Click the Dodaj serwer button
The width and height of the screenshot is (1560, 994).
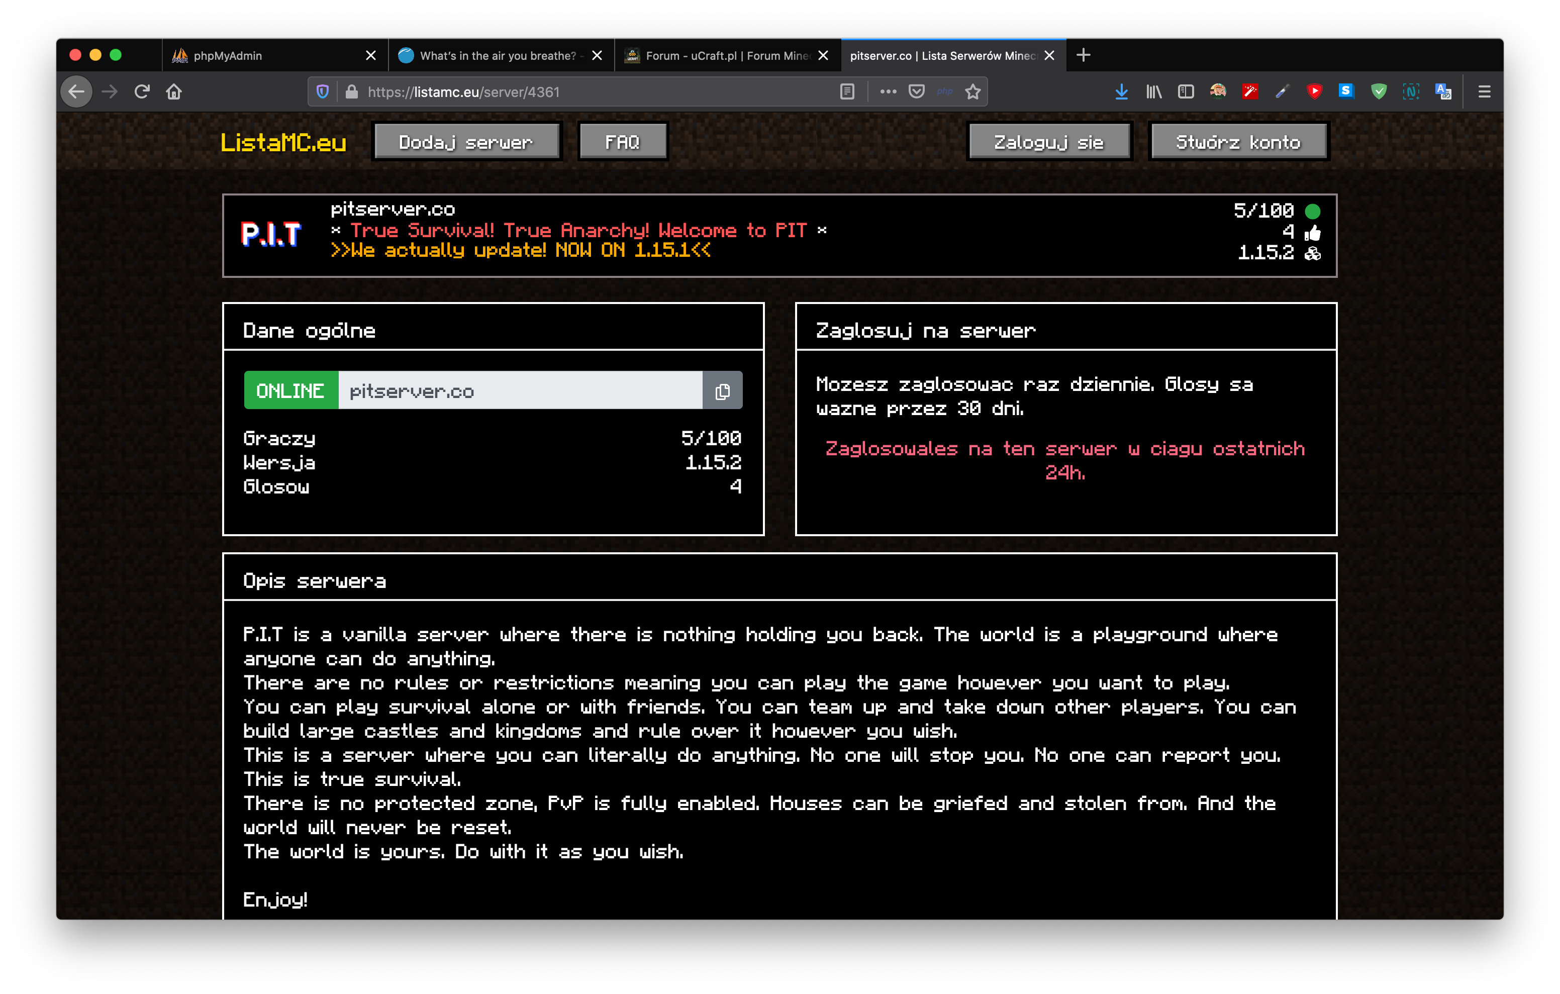466,142
